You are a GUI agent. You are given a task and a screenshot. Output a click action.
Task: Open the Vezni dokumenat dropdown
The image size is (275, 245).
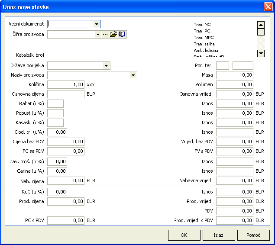pos(97,24)
